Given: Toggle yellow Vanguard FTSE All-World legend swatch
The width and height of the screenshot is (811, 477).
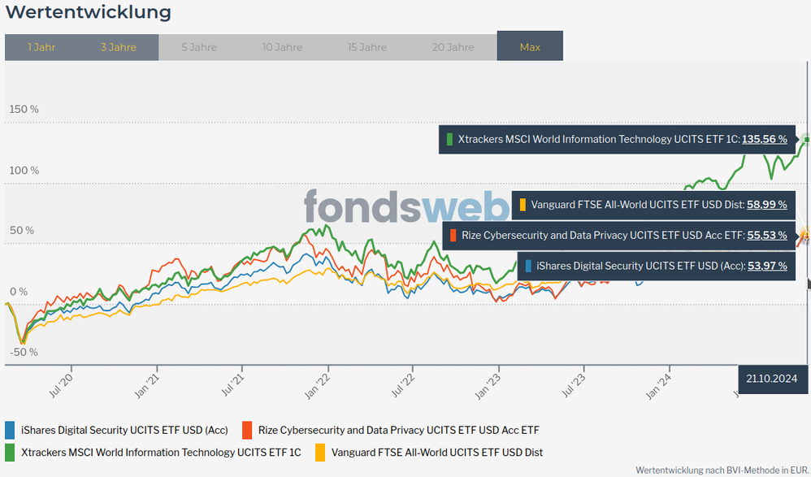Looking at the screenshot, I should pyautogui.click(x=320, y=452).
